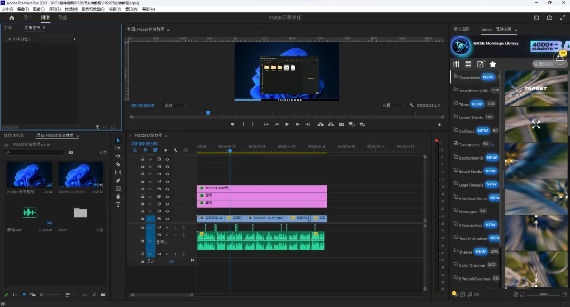Adjust the project panel thumbnail zoom slider
This screenshot has height=307, width=570.
pos(50,295)
